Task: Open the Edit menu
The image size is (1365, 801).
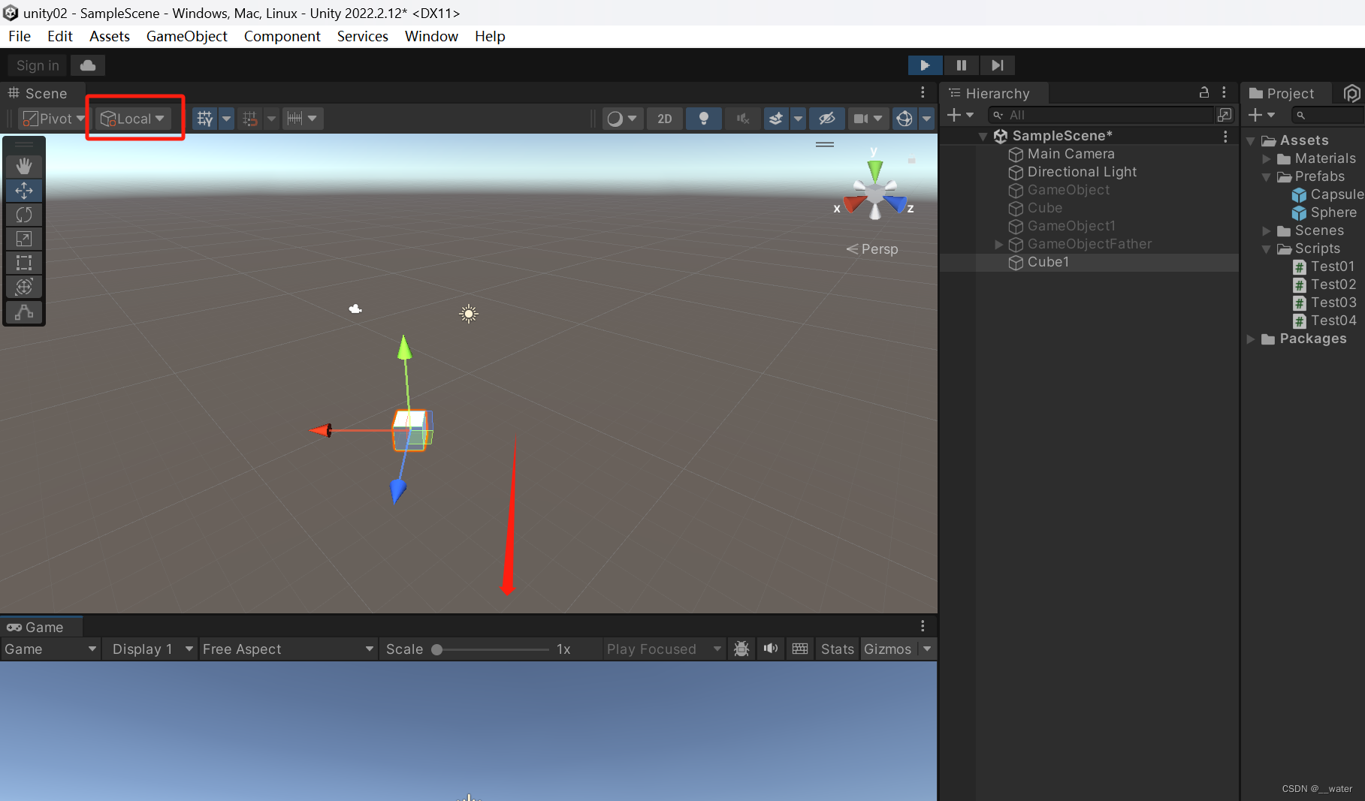Action: point(60,36)
